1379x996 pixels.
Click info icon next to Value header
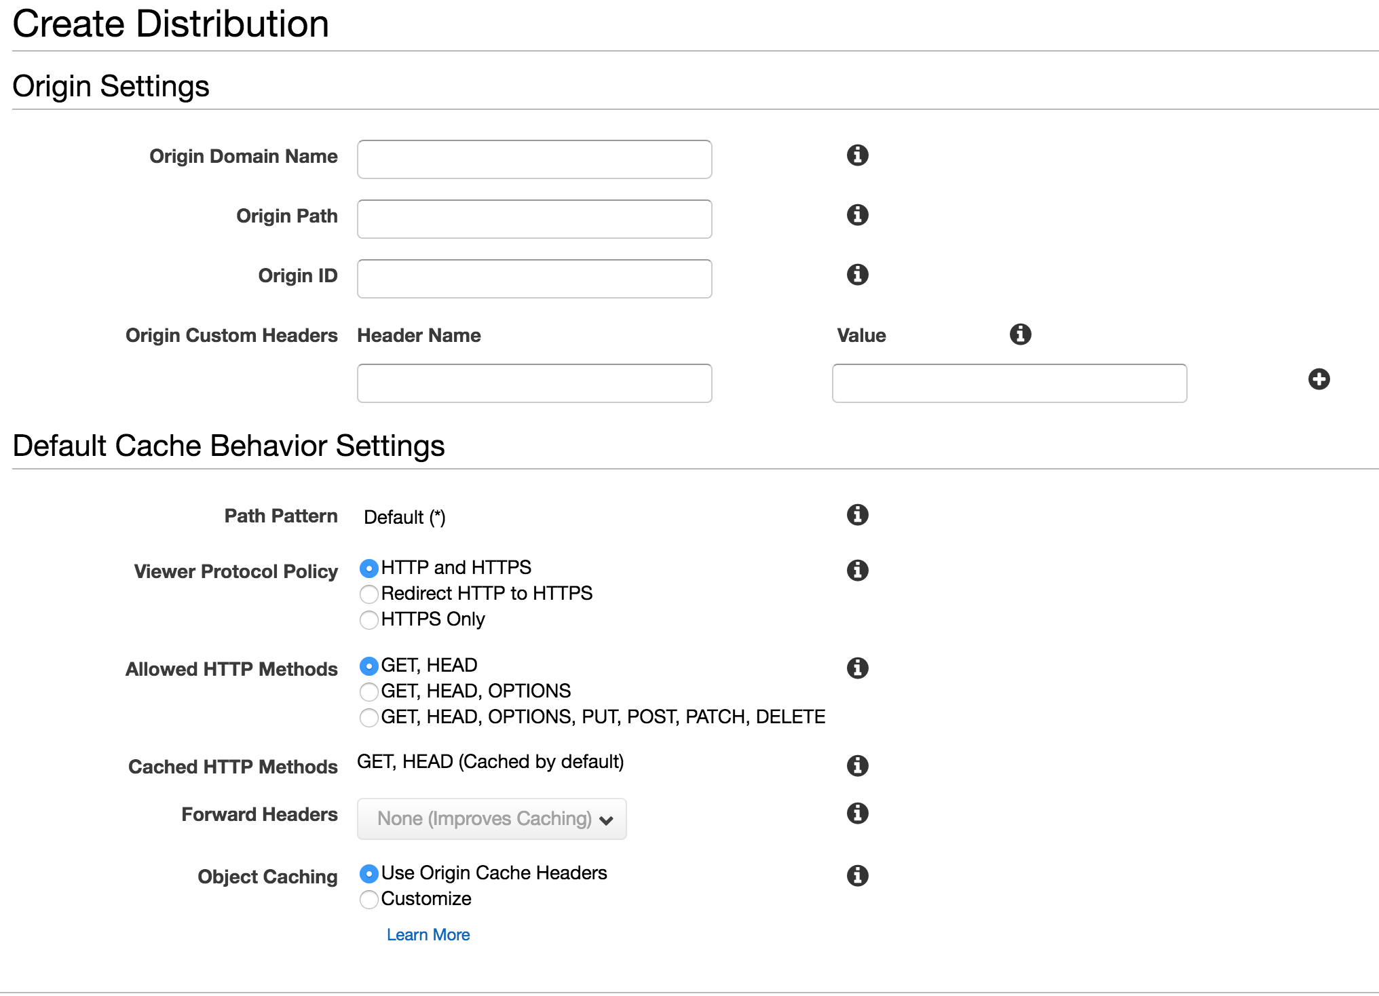point(1020,334)
